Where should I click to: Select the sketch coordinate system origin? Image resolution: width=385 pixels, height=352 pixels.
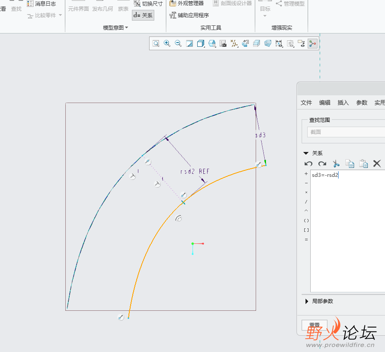[x=193, y=243]
